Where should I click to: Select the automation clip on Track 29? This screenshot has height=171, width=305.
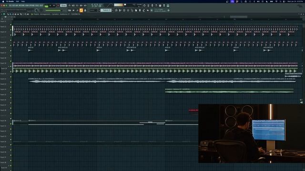(97, 123)
